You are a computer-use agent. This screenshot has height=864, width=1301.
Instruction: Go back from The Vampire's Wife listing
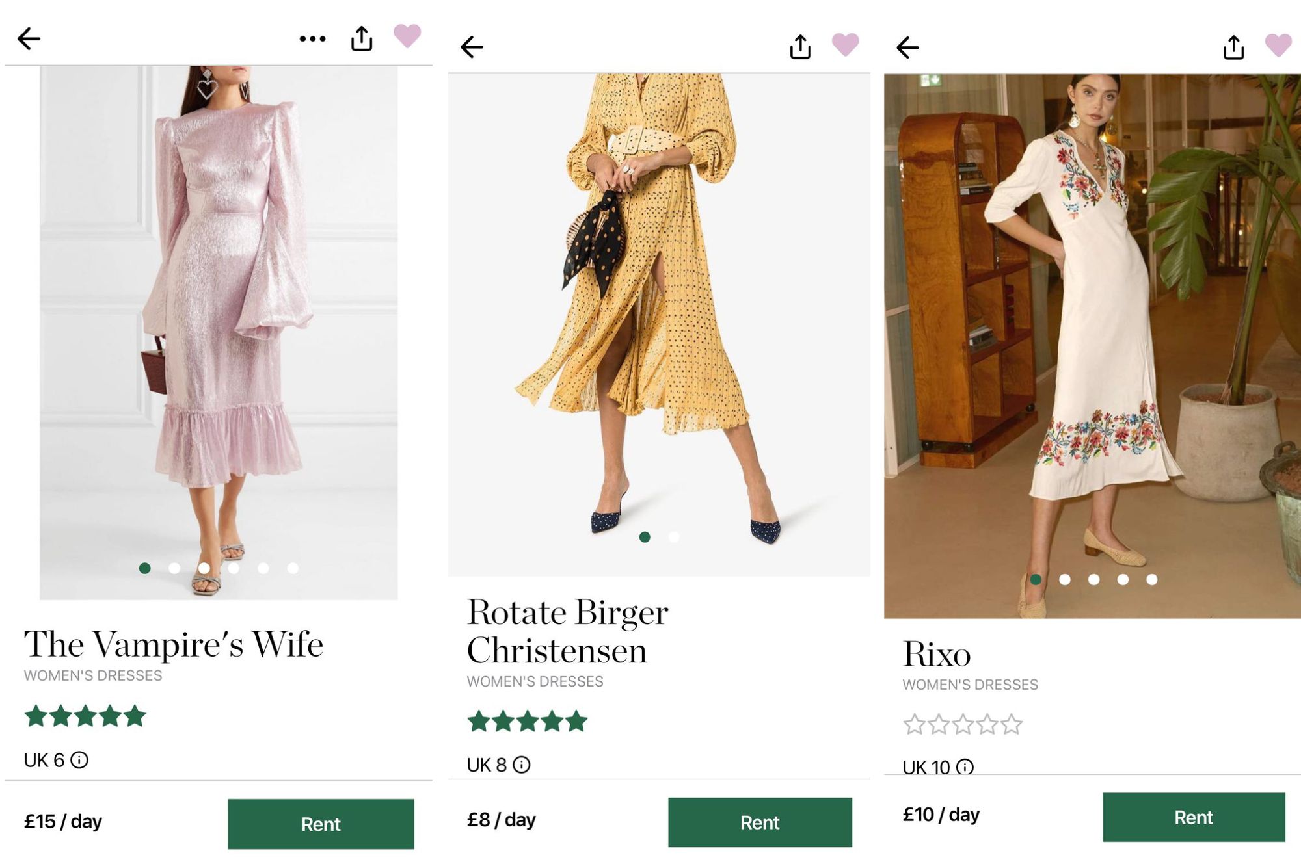[29, 39]
